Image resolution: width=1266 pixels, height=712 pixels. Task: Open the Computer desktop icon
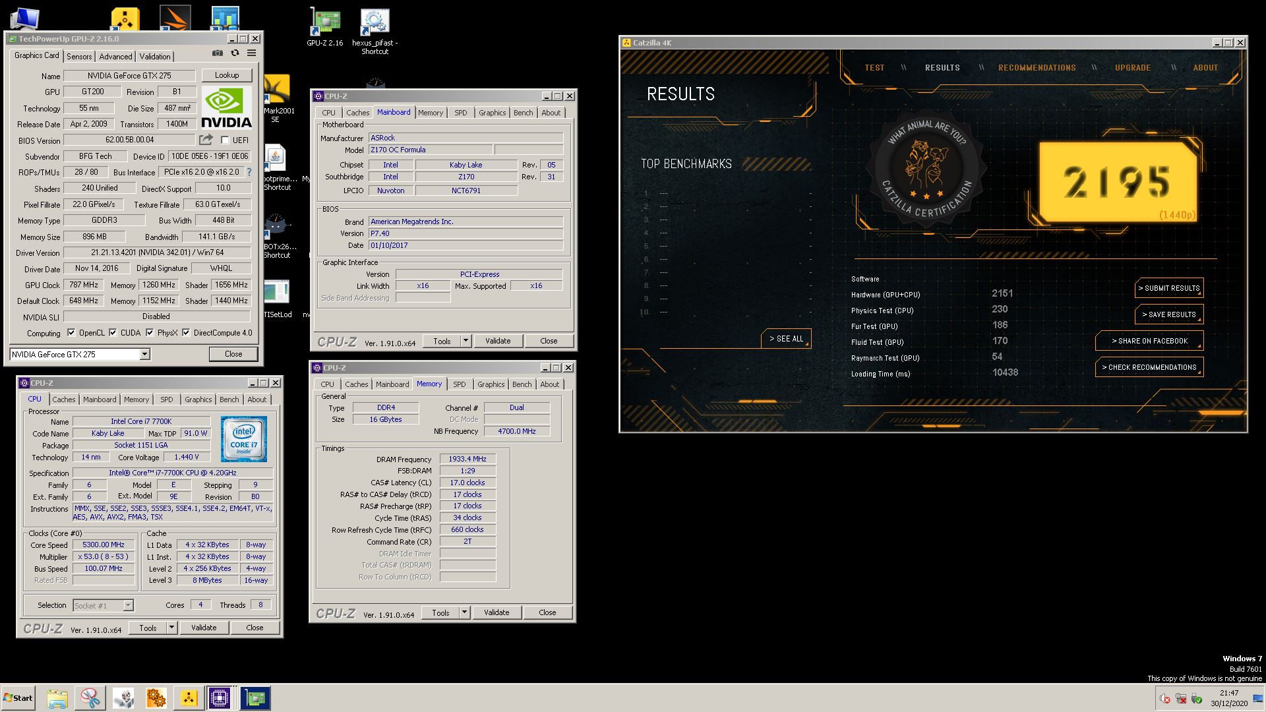[x=24, y=18]
